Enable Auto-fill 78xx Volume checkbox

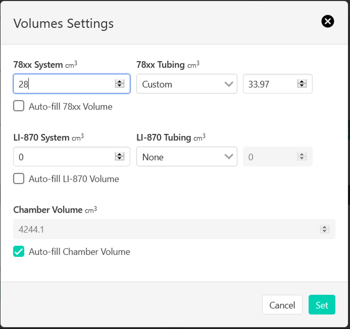[x=19, y=106]
